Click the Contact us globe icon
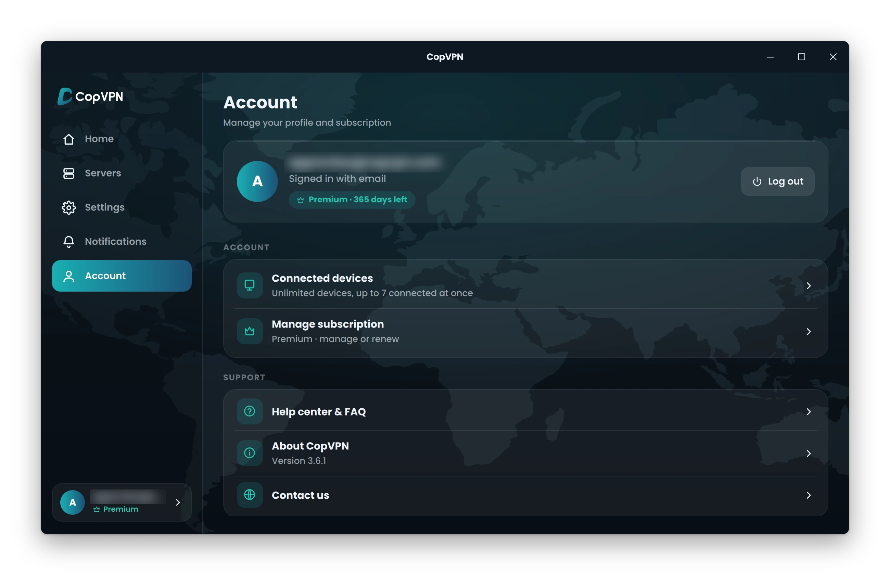Viewport: 890px width, 575px height. [250, 495]
